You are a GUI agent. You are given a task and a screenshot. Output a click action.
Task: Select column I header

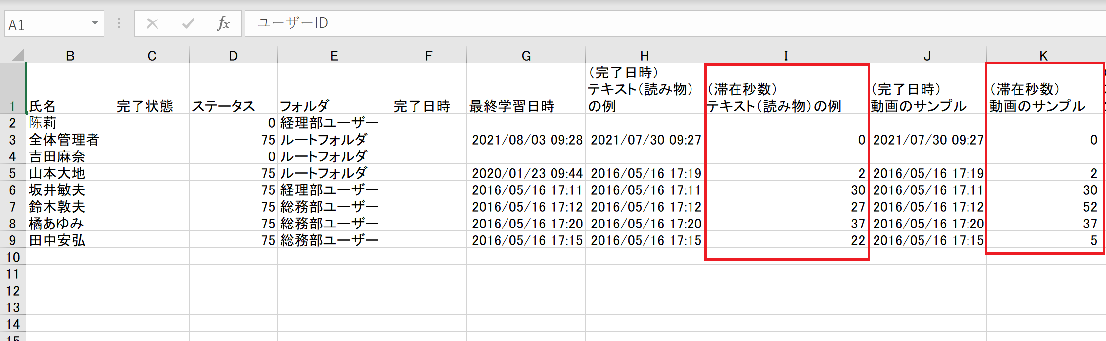[x=786, y=55]
